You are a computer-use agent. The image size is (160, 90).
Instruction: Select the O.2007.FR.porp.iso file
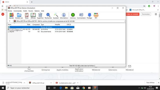click(15, 29)
